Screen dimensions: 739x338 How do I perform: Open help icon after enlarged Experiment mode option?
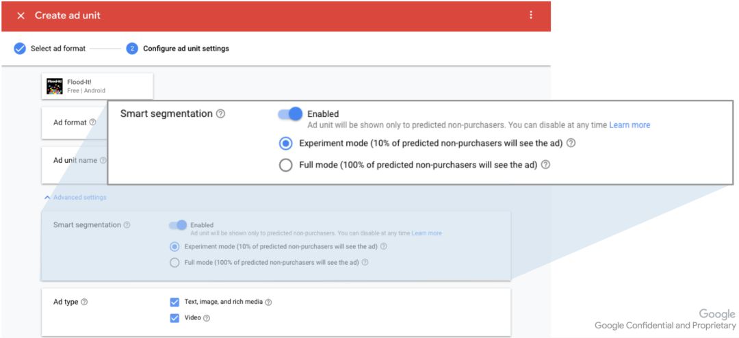point(571,143)
